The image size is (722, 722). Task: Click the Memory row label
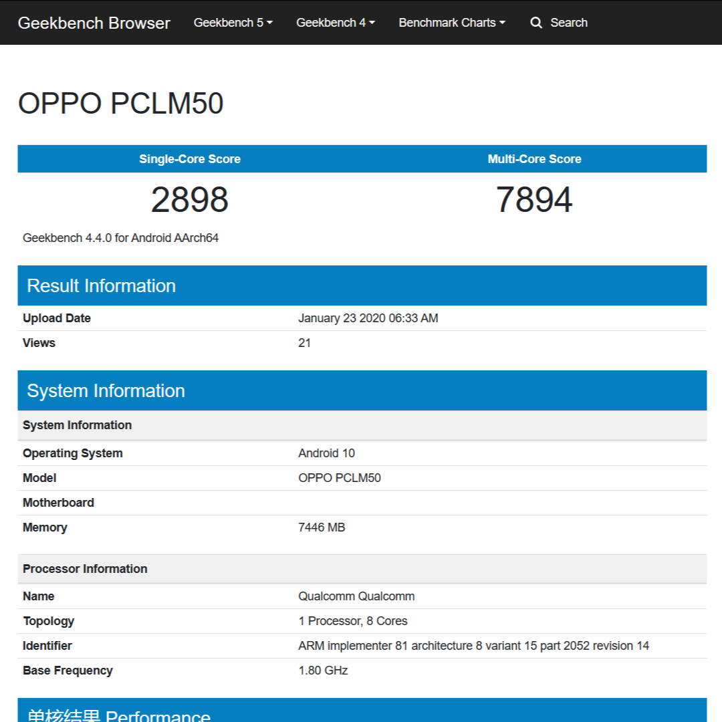(45, 527)
